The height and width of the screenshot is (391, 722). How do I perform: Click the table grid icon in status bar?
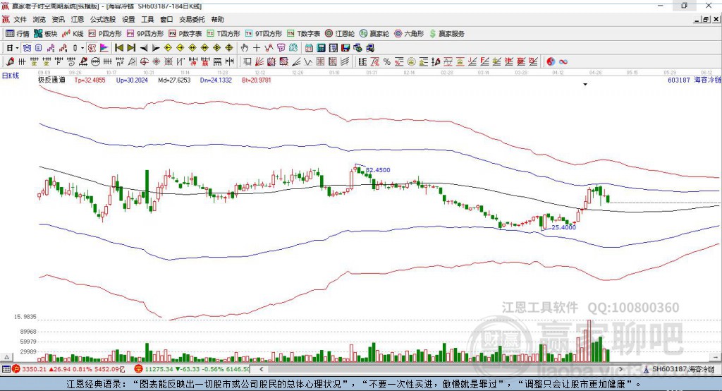[x=6, y=369]
